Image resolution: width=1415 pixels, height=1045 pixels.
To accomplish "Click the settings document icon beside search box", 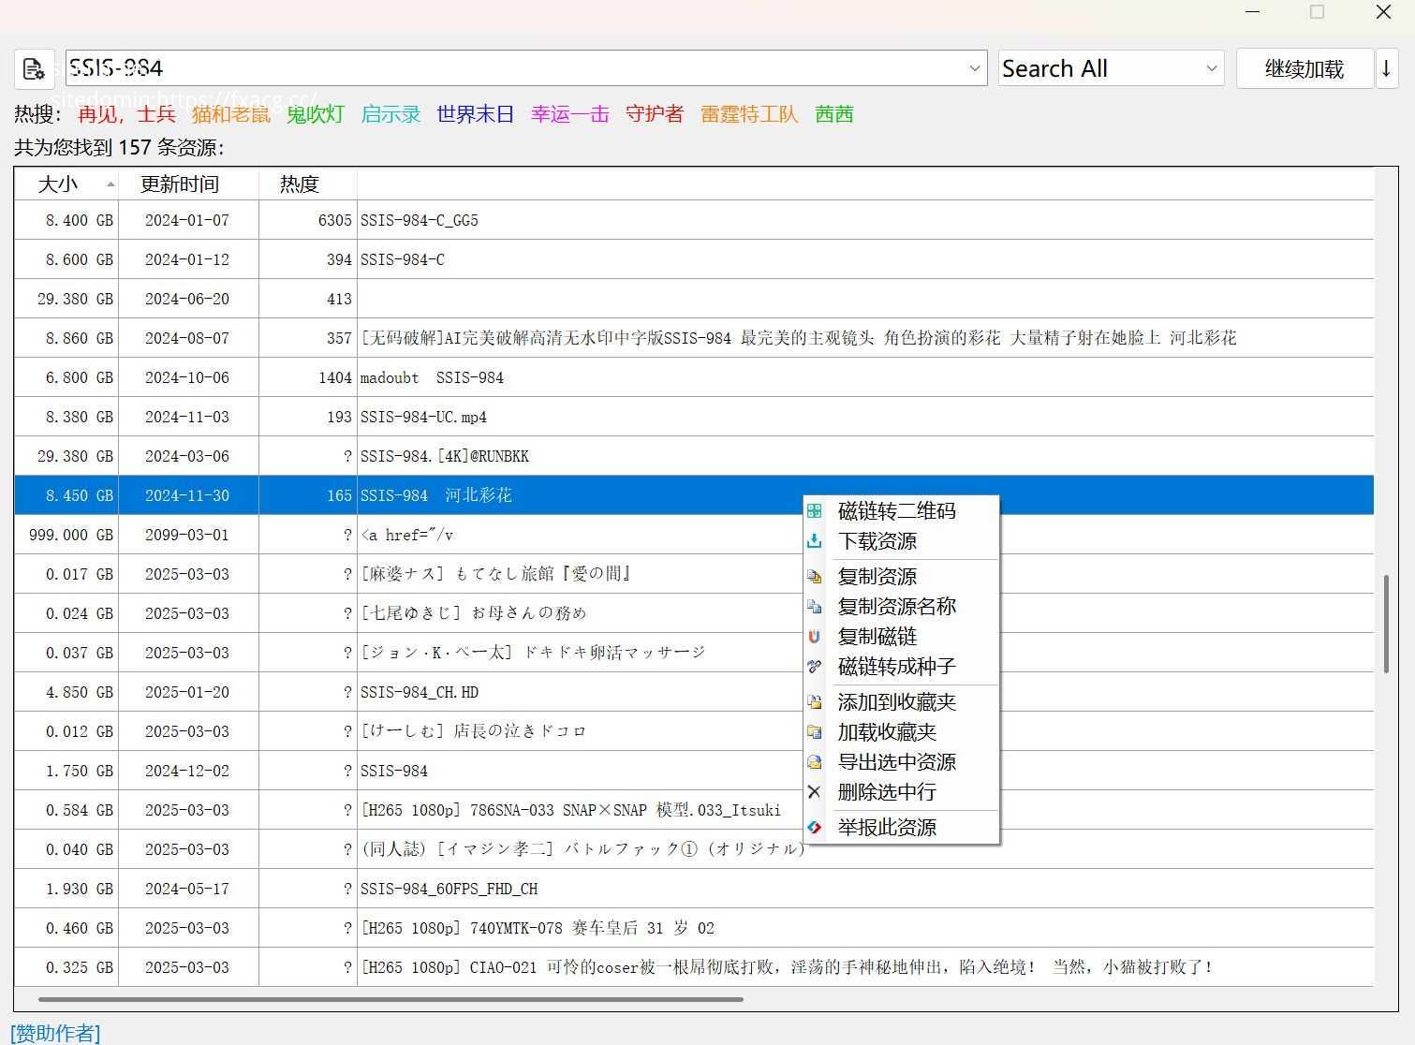I will point(34,69).
